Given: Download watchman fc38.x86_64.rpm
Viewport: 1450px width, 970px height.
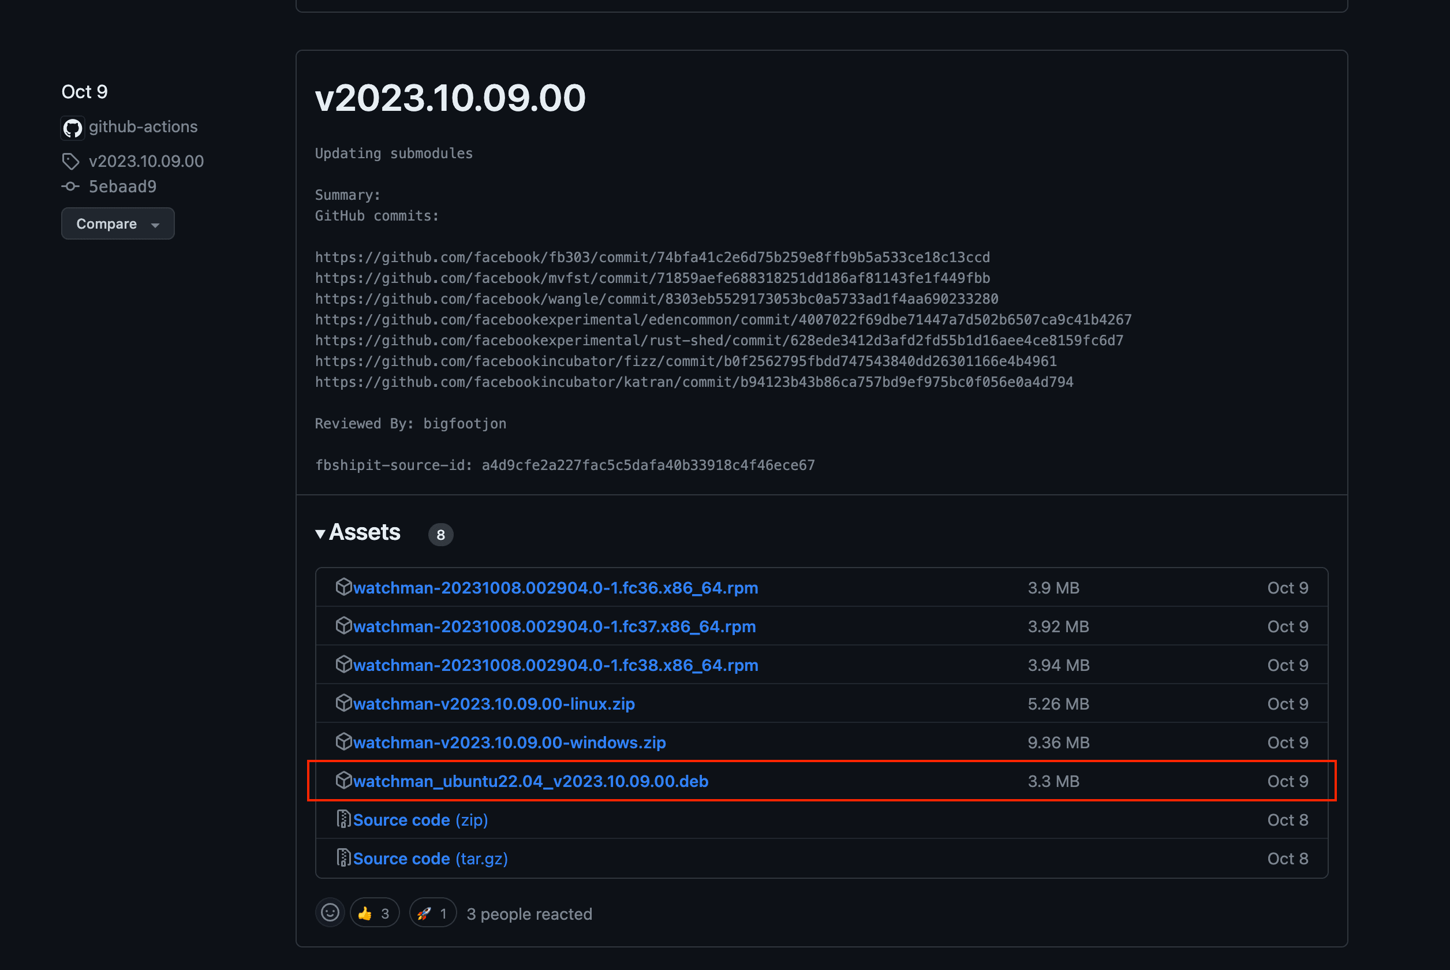Looking at the screenshot, I should 555,665.
